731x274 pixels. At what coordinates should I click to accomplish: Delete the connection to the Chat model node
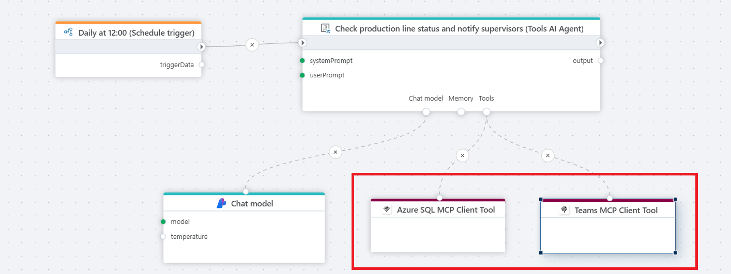pyautogui.click(x=335, y=152)
